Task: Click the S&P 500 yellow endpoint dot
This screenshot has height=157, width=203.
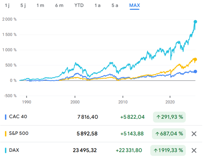Action: [195, 60]
